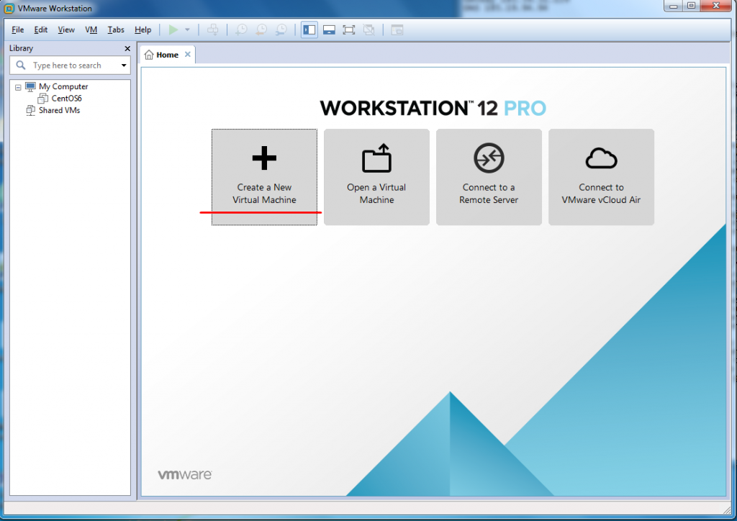The width and height of the screenshot is (737, 521).
Task: Open the File menu
Action: [18, 30]
